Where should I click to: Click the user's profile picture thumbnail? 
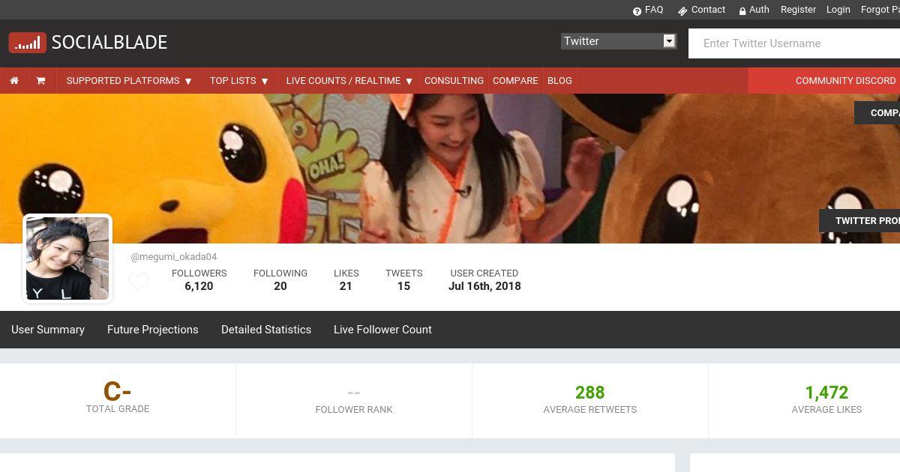[x=67, y=258]
